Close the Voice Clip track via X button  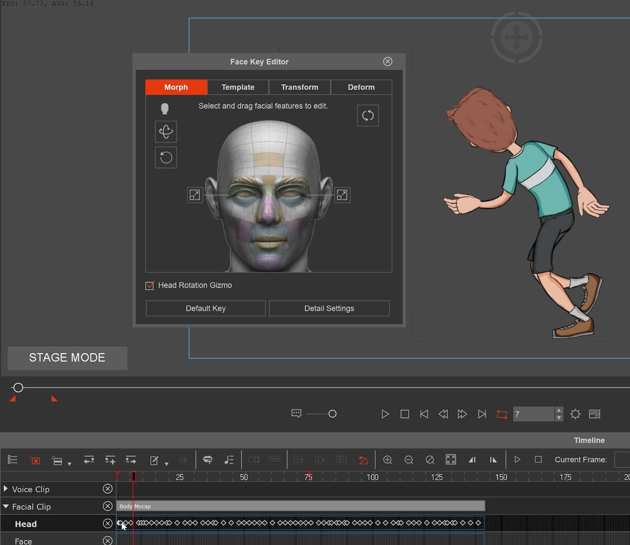[107, 489]
